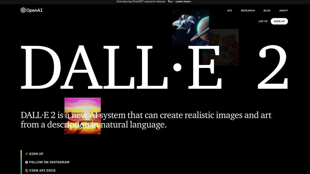This screenshot has height=174, width=310.
Task: Click the astronaut dolphin space image
Action: pos(190,27)
